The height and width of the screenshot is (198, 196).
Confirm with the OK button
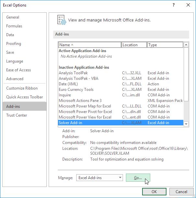[x=154, y=192]
